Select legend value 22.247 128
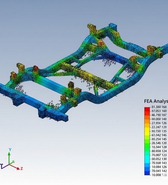 159,127
